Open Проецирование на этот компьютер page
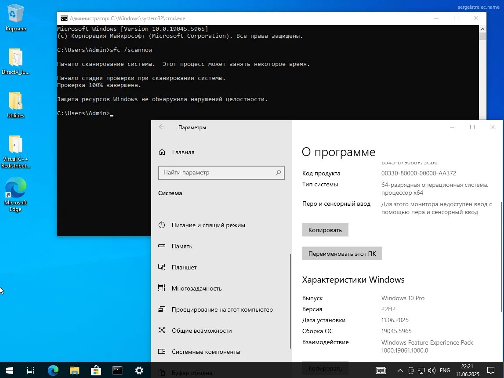 [221, 309]
